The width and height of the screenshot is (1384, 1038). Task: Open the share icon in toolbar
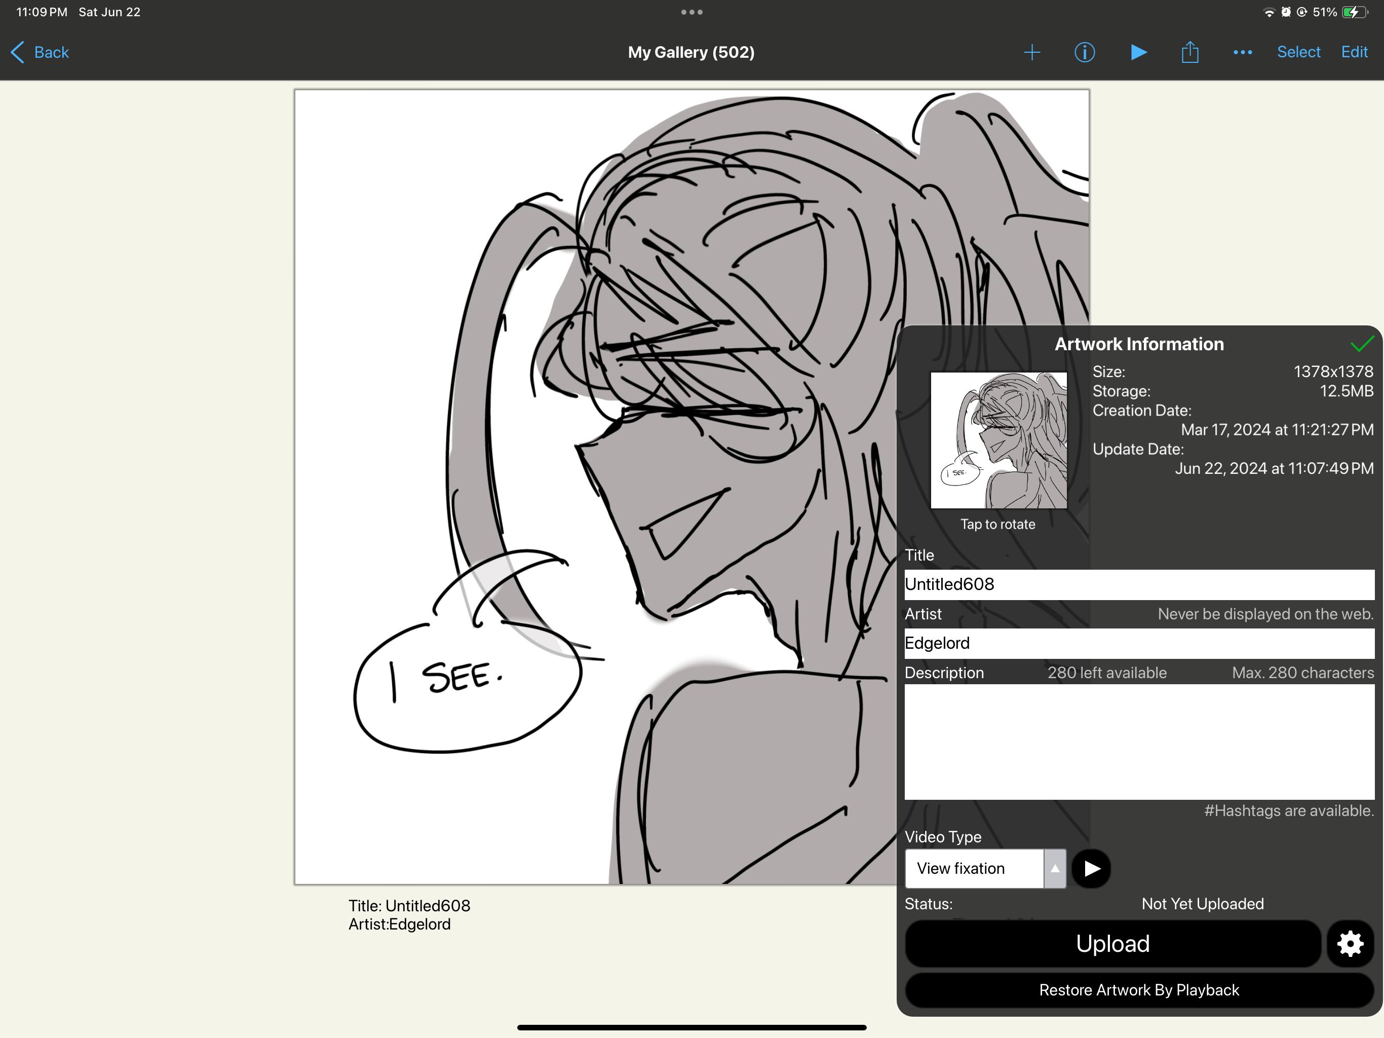point(1190,51)
